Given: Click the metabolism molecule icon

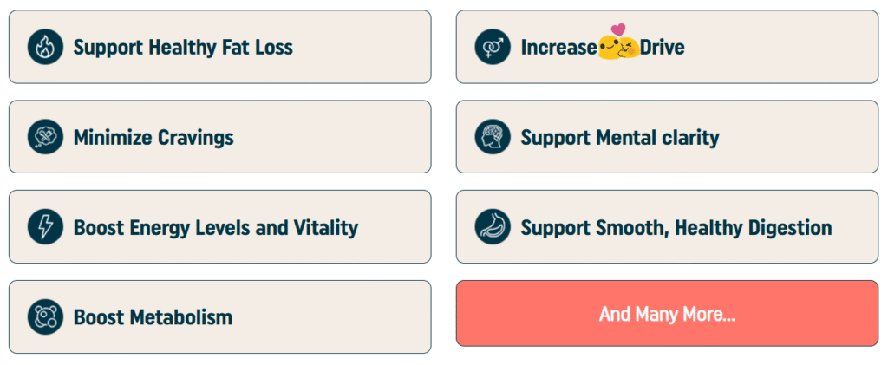Looking at the screenshot, I should 45,317.
